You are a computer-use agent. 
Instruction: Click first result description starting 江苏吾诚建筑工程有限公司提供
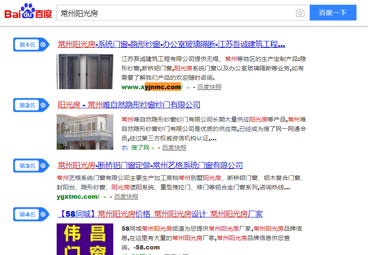[x=213, y=68]
